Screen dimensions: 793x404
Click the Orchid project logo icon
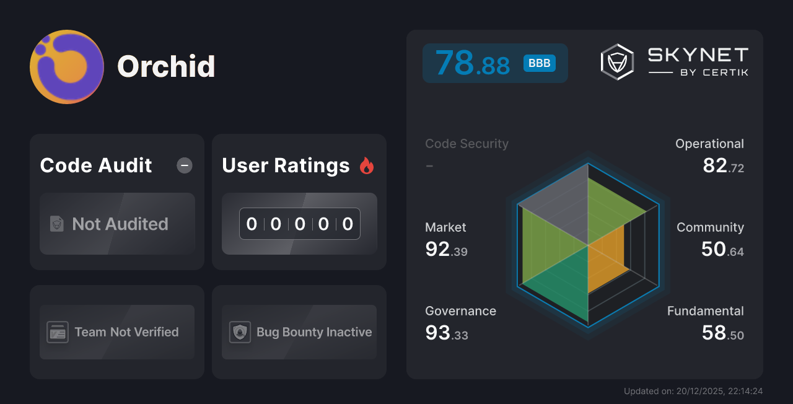[x=67, y=66]
